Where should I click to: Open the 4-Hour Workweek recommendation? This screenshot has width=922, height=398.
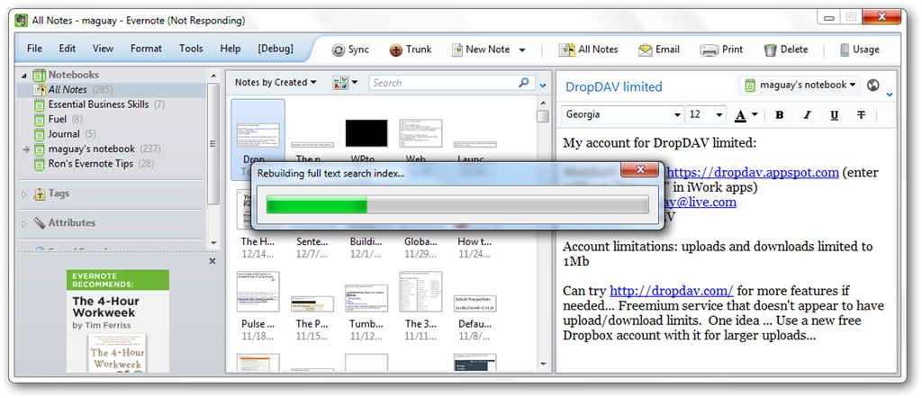click(x=118, y=321)
